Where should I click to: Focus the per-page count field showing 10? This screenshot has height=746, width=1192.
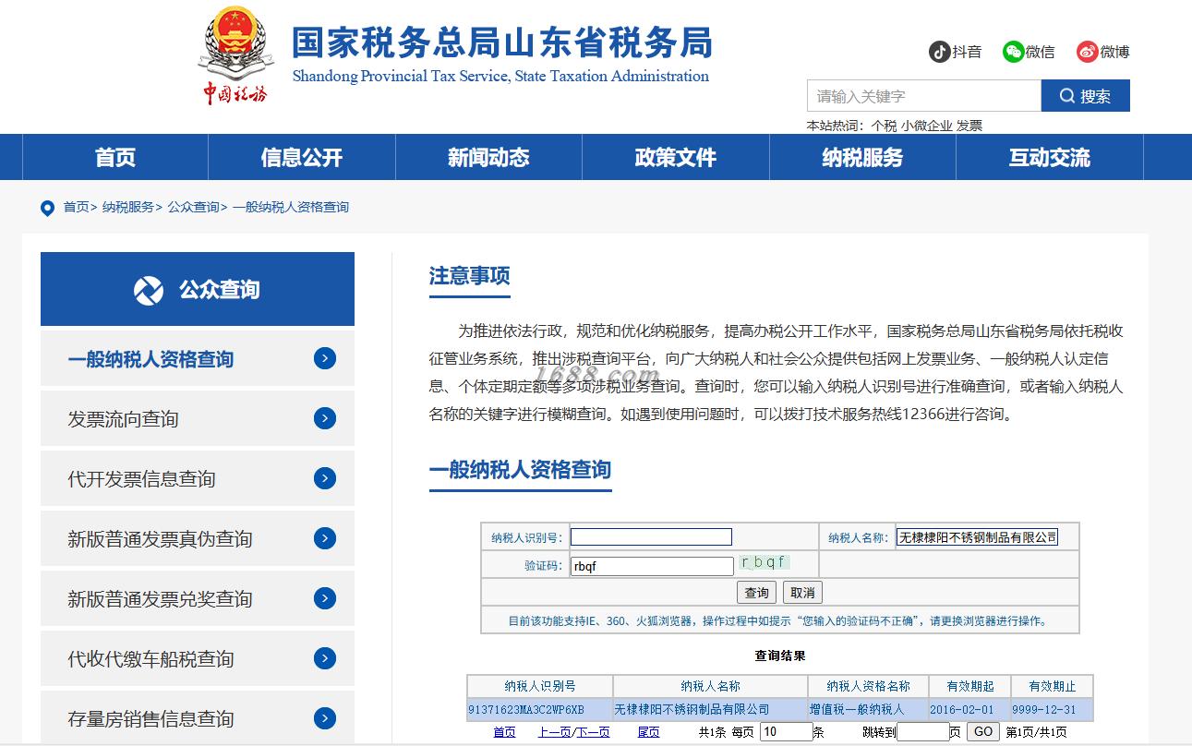tap(786, 732)
